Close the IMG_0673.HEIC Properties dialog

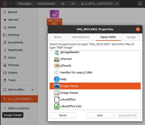click(138, 29)
